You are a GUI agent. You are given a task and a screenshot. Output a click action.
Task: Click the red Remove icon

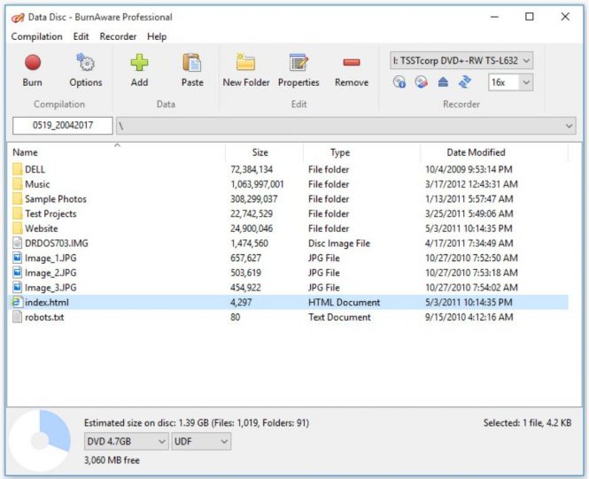click(352, 69)
